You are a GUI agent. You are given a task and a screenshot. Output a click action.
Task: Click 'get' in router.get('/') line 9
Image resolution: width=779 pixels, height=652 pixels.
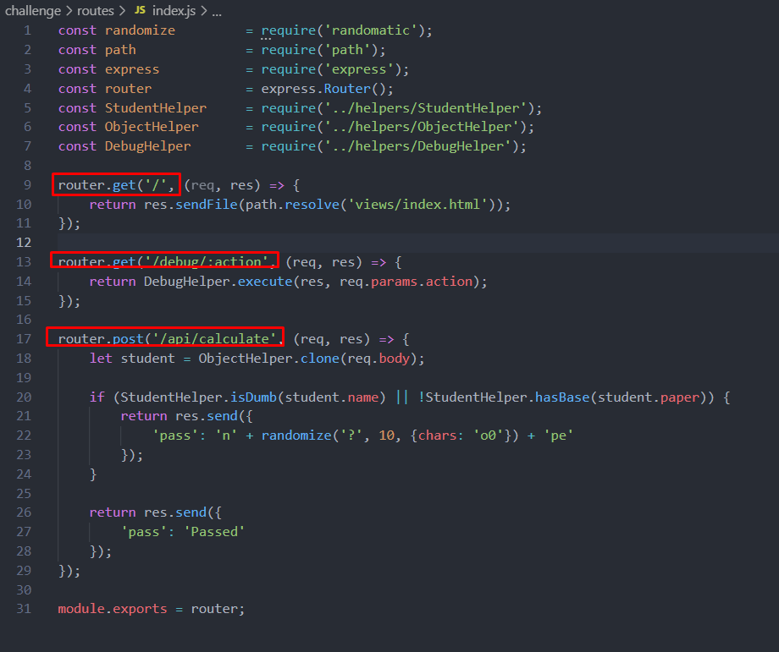click(124, 185)
